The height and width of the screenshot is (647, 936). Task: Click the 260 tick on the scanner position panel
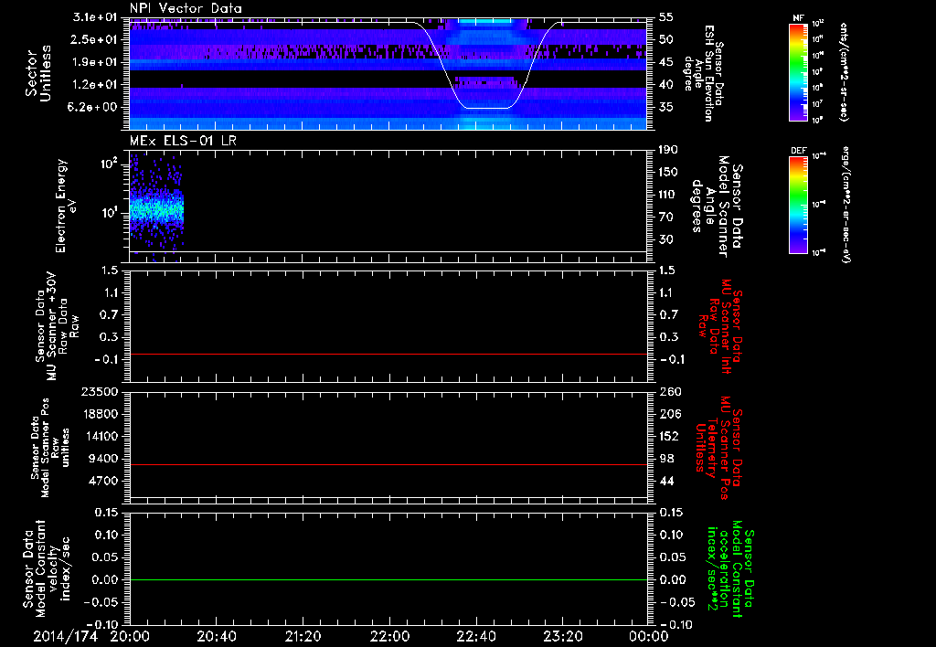tap(670, 391)
